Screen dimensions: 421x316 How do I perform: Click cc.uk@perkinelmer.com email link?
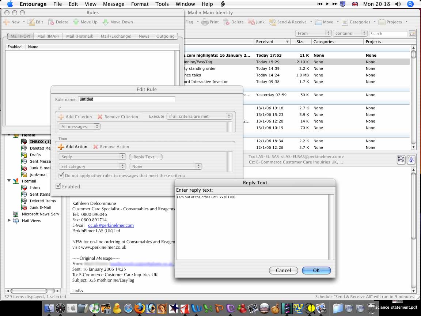pyautogui.click(x=111, y=225)
